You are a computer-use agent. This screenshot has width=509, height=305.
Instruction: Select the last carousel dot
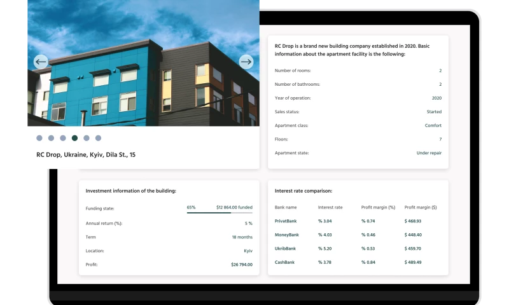coord(98,138)
